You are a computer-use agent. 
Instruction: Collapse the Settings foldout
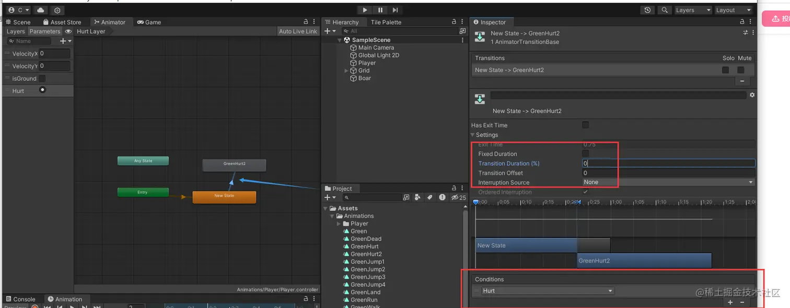point(473,135)
